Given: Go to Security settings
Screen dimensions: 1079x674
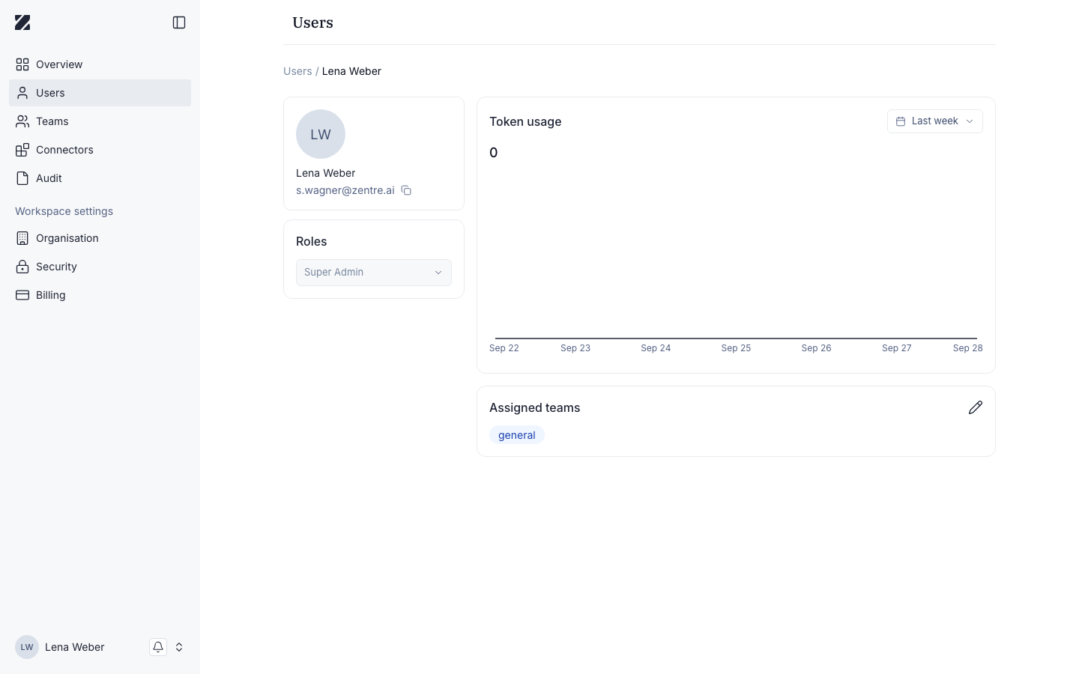Looking at the screenshot, I should pyautogui.click(x=100, y=267).
